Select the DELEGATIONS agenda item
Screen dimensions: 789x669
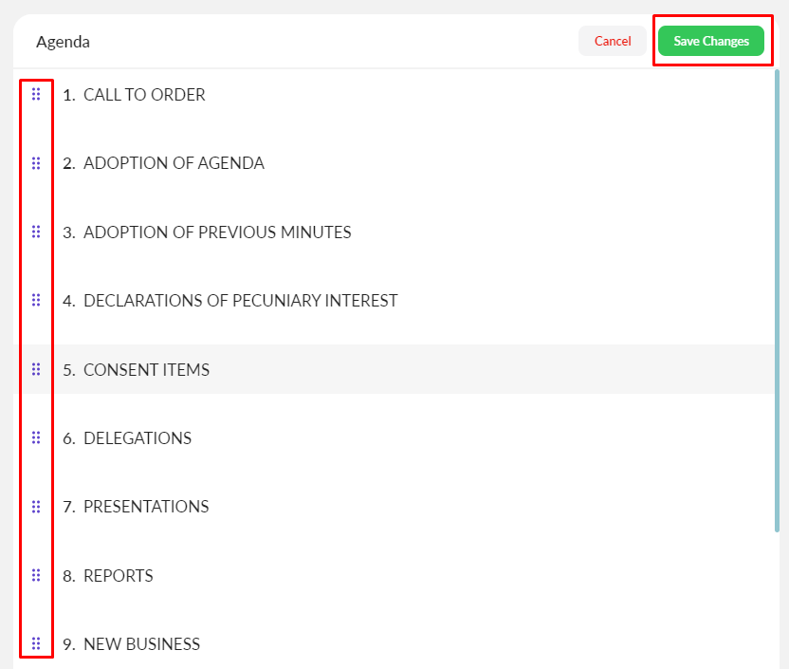138,438
